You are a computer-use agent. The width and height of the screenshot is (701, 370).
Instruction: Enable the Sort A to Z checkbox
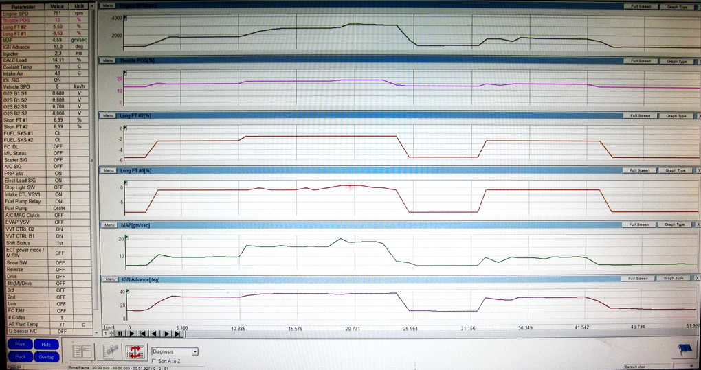(153, 360)
